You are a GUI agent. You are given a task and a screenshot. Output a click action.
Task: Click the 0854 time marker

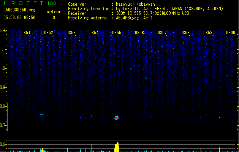tap(94, 33)
